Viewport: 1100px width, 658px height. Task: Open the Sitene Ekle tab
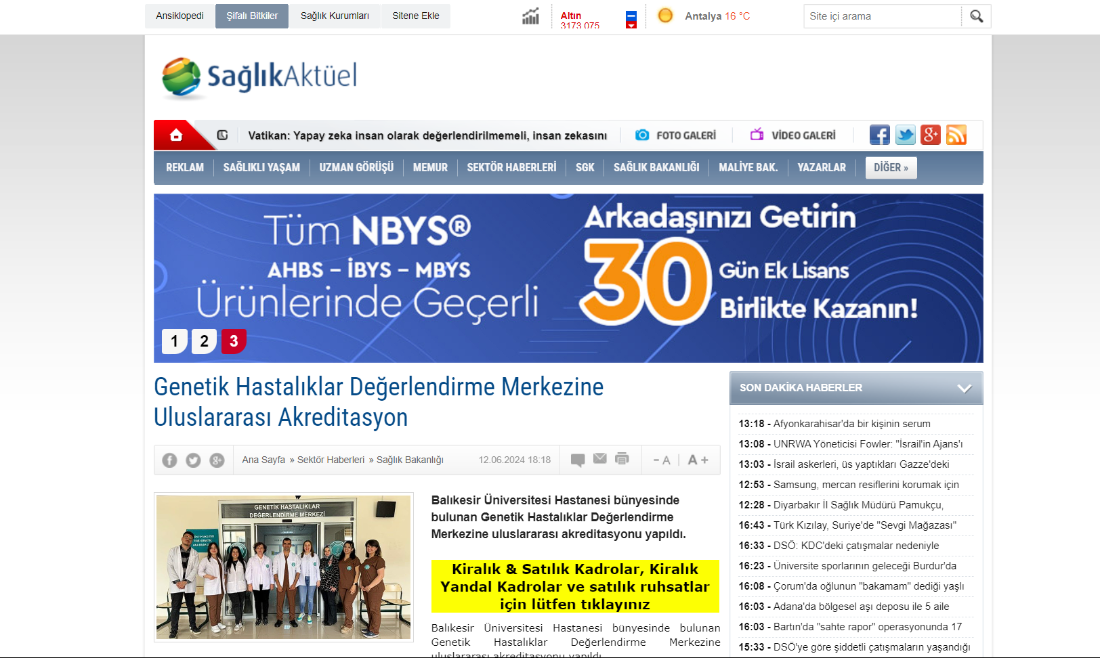point(416,16)
